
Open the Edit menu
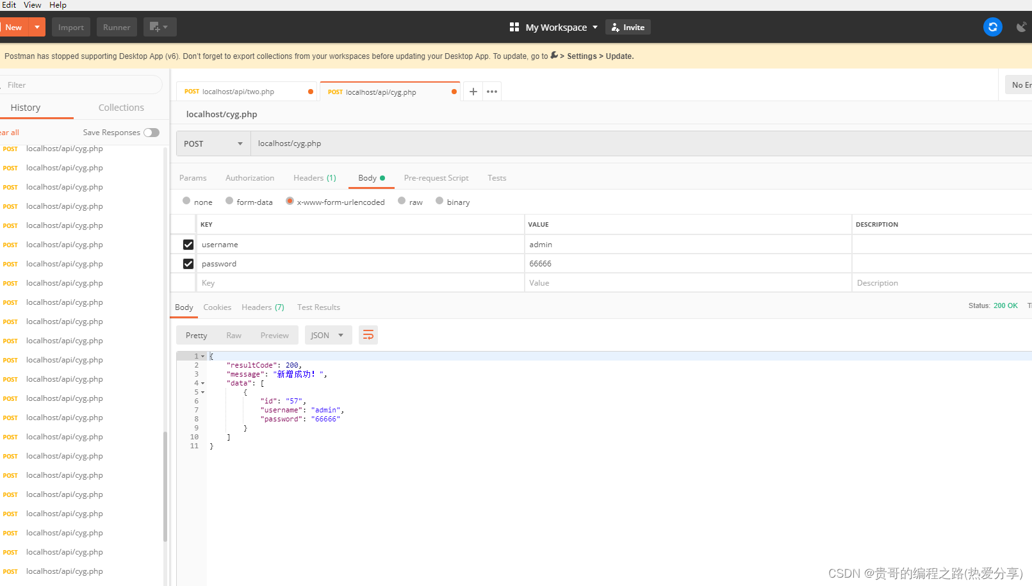(9, 4)
